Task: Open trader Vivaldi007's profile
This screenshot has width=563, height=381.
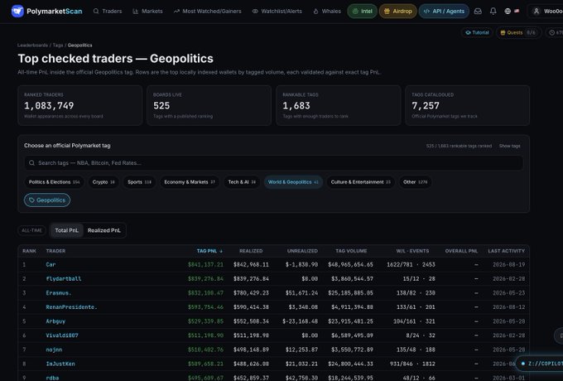Action: (x=62, y=335)
